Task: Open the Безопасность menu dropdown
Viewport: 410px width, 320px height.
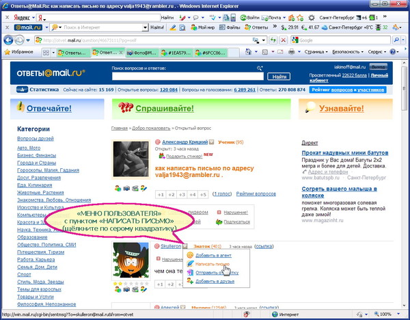Action: tap(348, 52)
